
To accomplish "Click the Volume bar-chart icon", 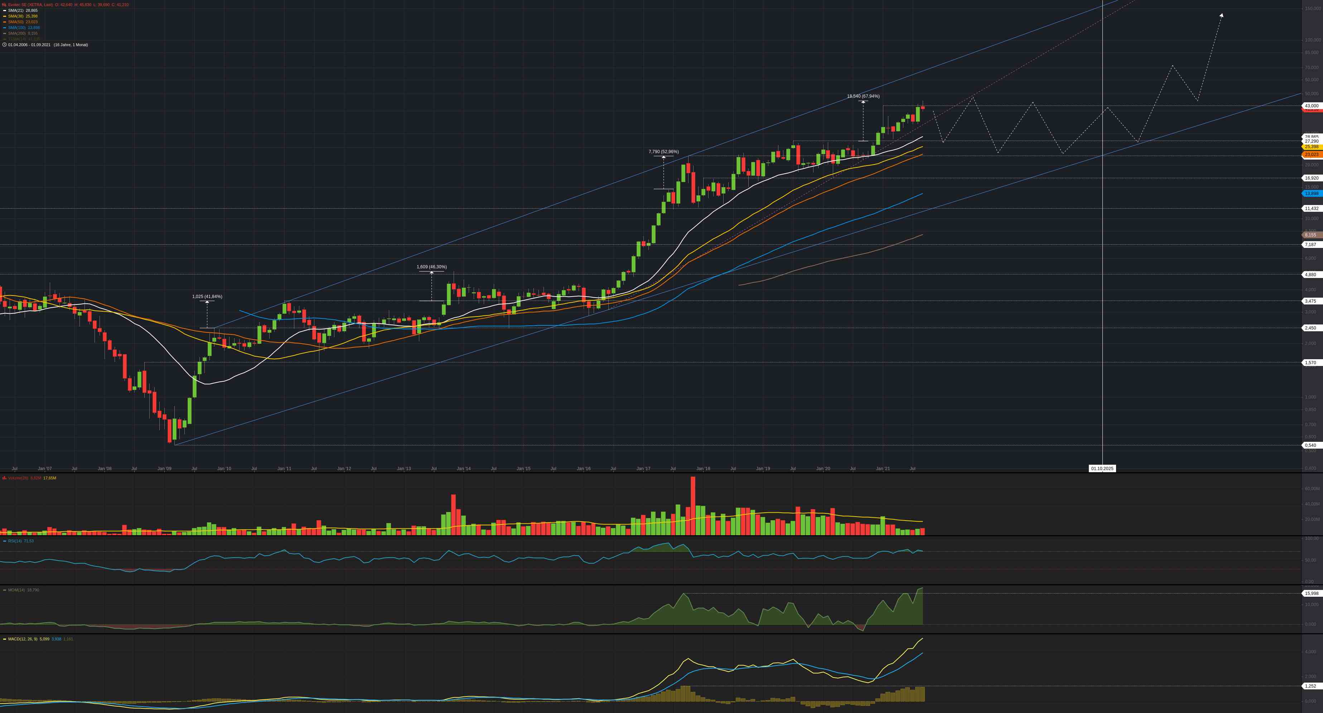I will (x=5, y=478).
